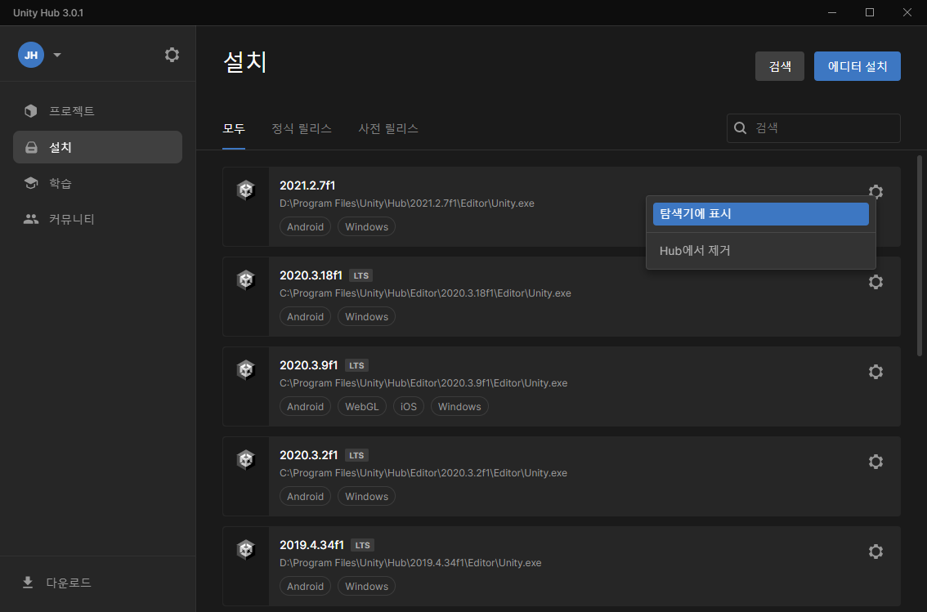Click the 2020.3.9f1 Unity.exe path text
This screenshot has height=612, width=927.
pyautogui.click(x=423, y=382)
